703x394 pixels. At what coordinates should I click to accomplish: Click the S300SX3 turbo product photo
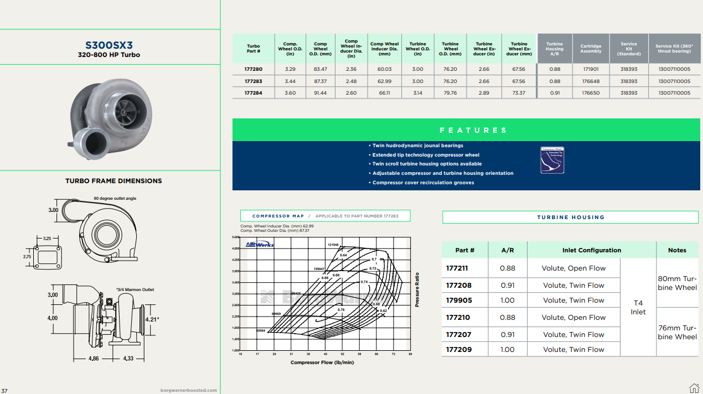point(110,117)
